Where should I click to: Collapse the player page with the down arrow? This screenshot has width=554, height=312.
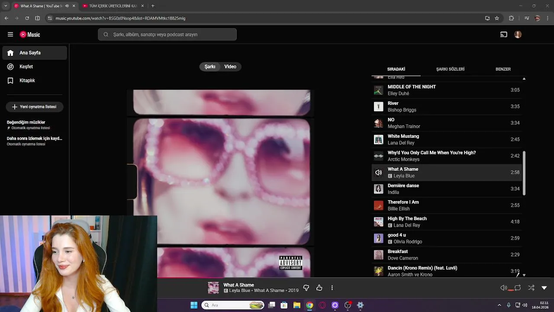[544, 288]
